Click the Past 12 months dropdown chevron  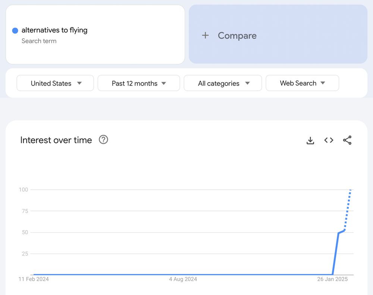[x=164, y=83]
